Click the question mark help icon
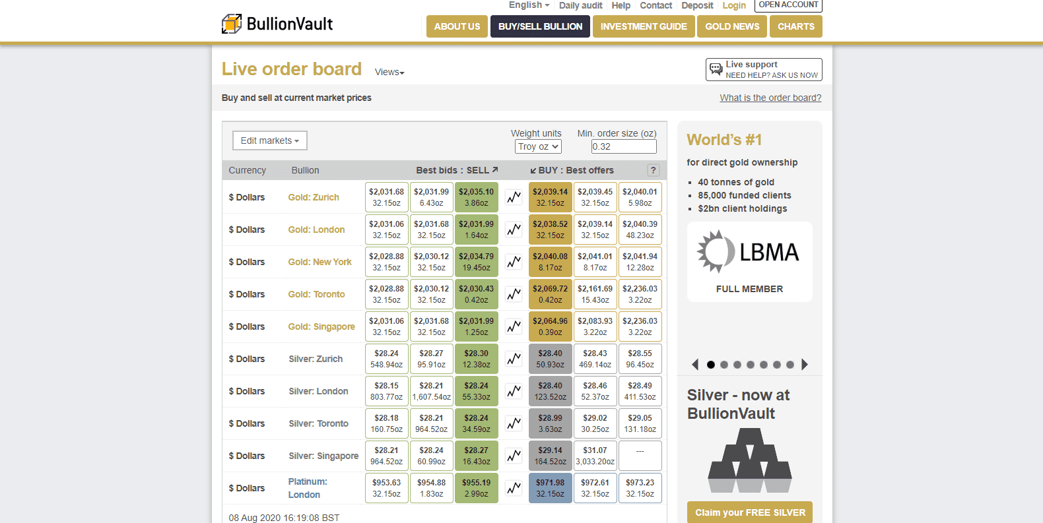 pyautogui.click(x=653, y=170)
